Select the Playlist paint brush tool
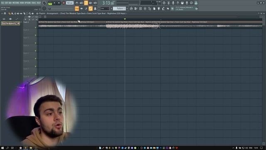Image resolution: width=266 pixels, height=150 pixels. [x=12, y=13]
